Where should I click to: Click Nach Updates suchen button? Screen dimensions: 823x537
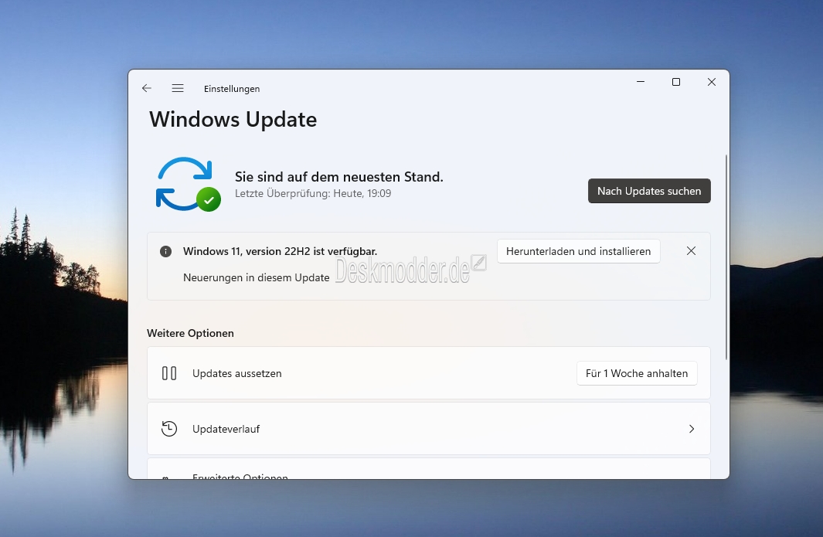pyautogui.click(x=649, y=191)
